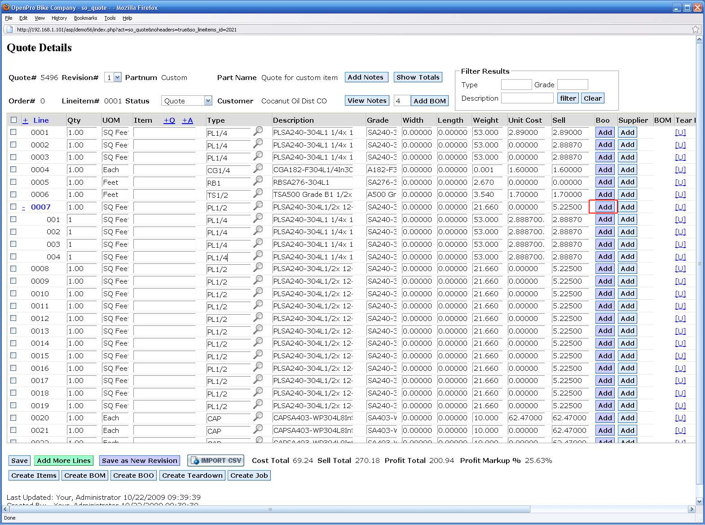
Task: Click the magnifier lookup icon on line 0001
Action: pos(258,131)
